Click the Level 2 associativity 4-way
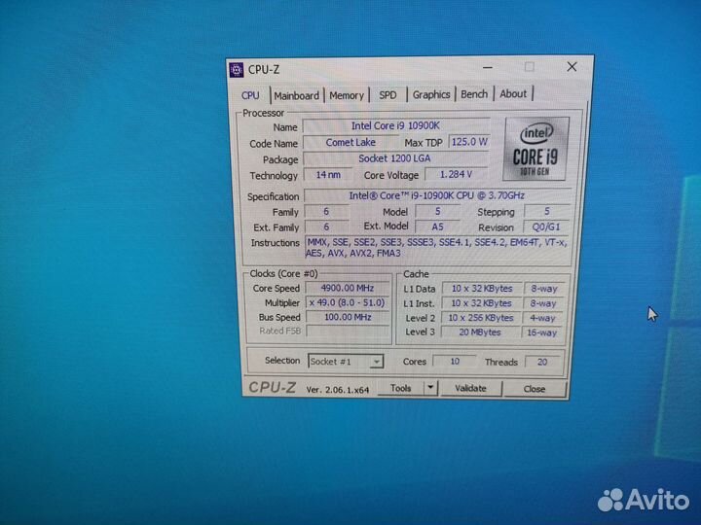The image size is (701, 525). (x=542, y=318)
